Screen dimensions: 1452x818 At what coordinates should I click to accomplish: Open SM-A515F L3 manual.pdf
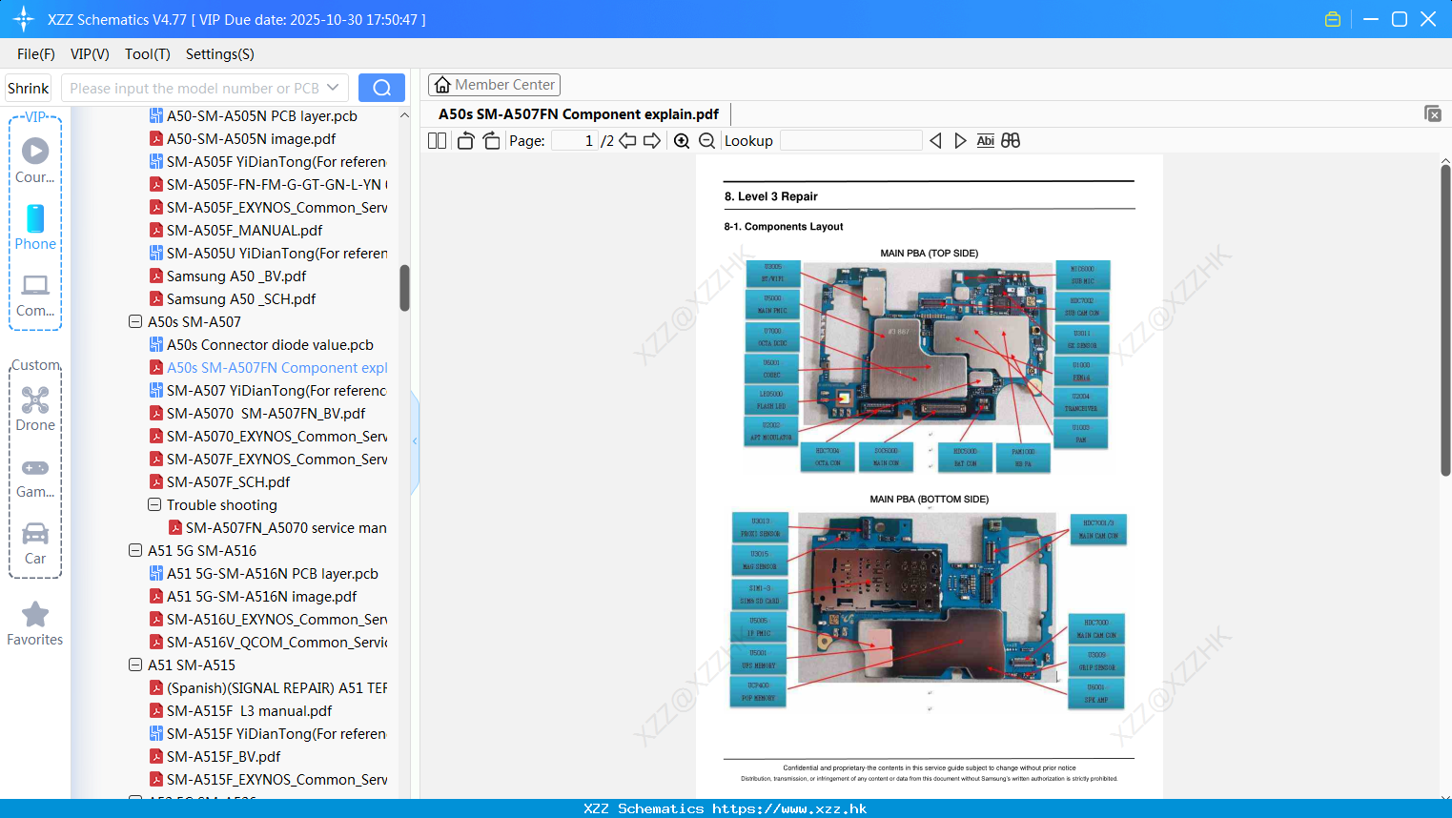click(250, 711)
